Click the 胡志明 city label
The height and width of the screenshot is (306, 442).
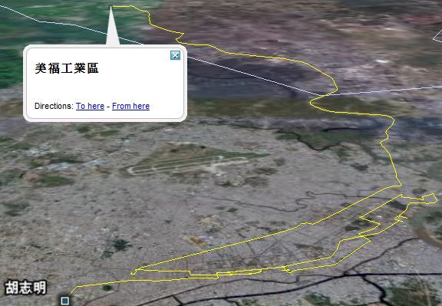25,288
